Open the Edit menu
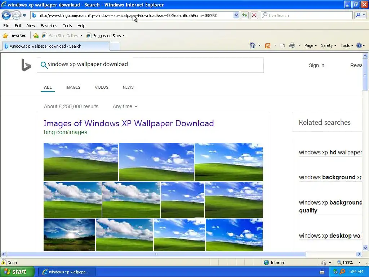 (x=18, y=26)
